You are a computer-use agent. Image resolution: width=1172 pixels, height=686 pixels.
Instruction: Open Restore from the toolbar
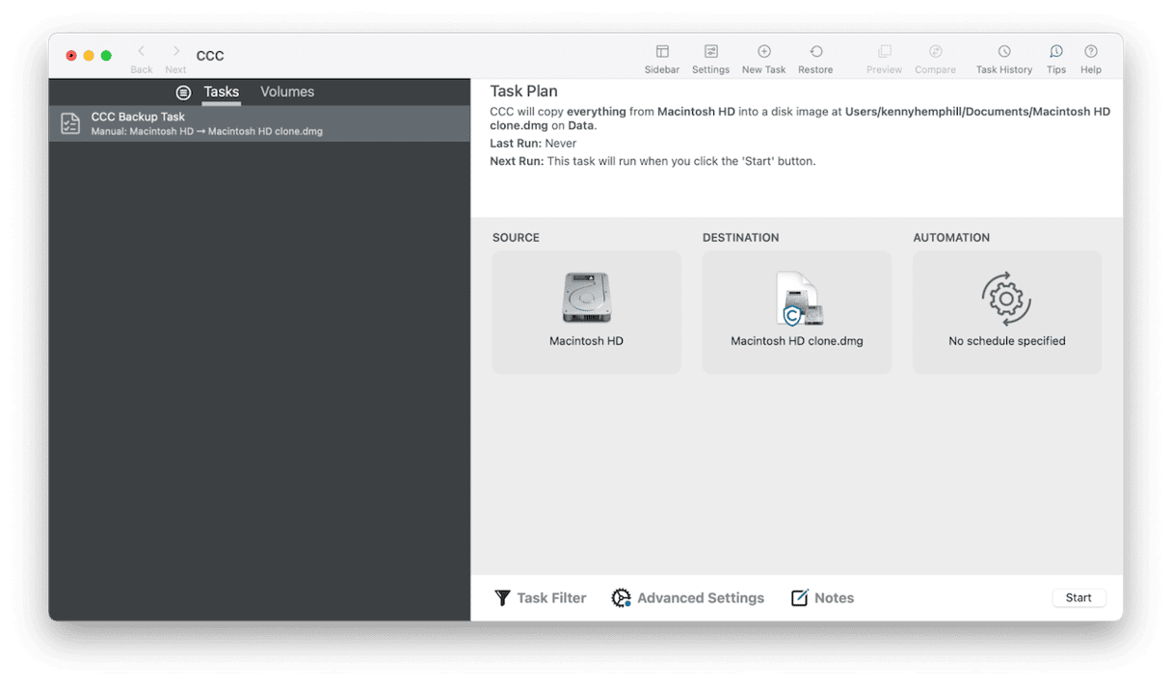click(x=815, y=52)
